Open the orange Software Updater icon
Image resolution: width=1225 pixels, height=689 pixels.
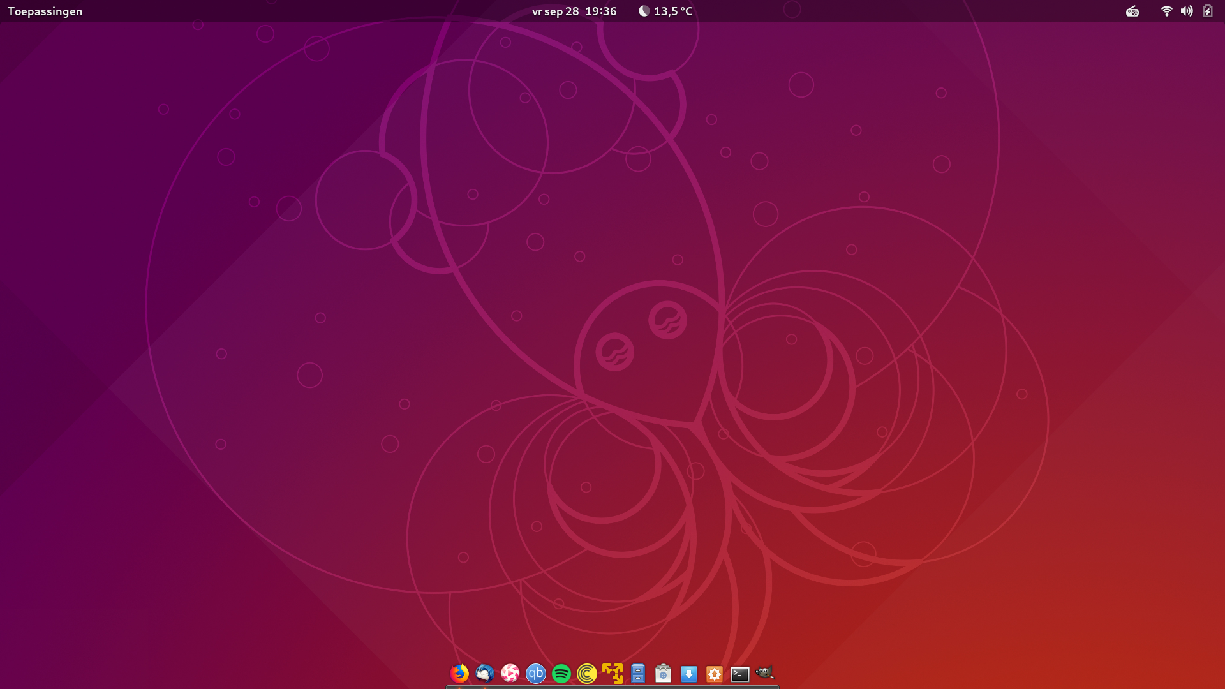point(715,674)
